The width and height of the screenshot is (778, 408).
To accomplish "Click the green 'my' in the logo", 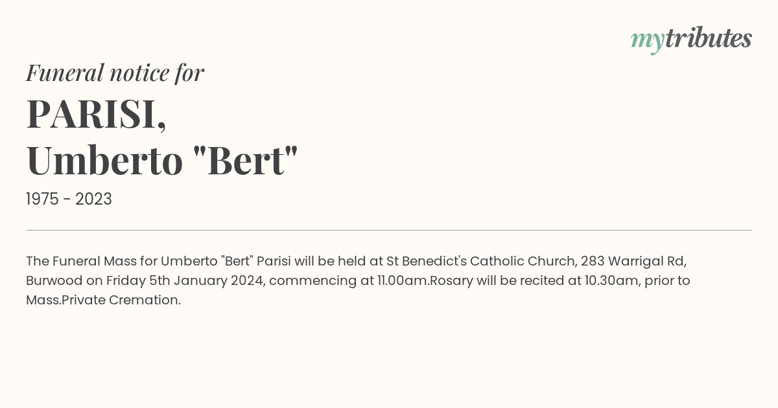I will pos(648,42).
